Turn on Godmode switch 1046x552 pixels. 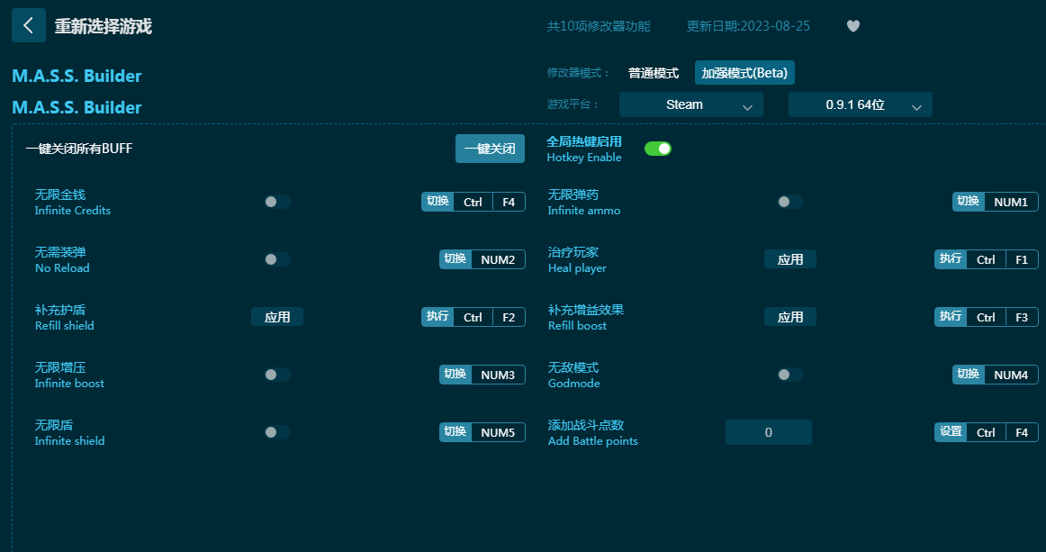789,375
